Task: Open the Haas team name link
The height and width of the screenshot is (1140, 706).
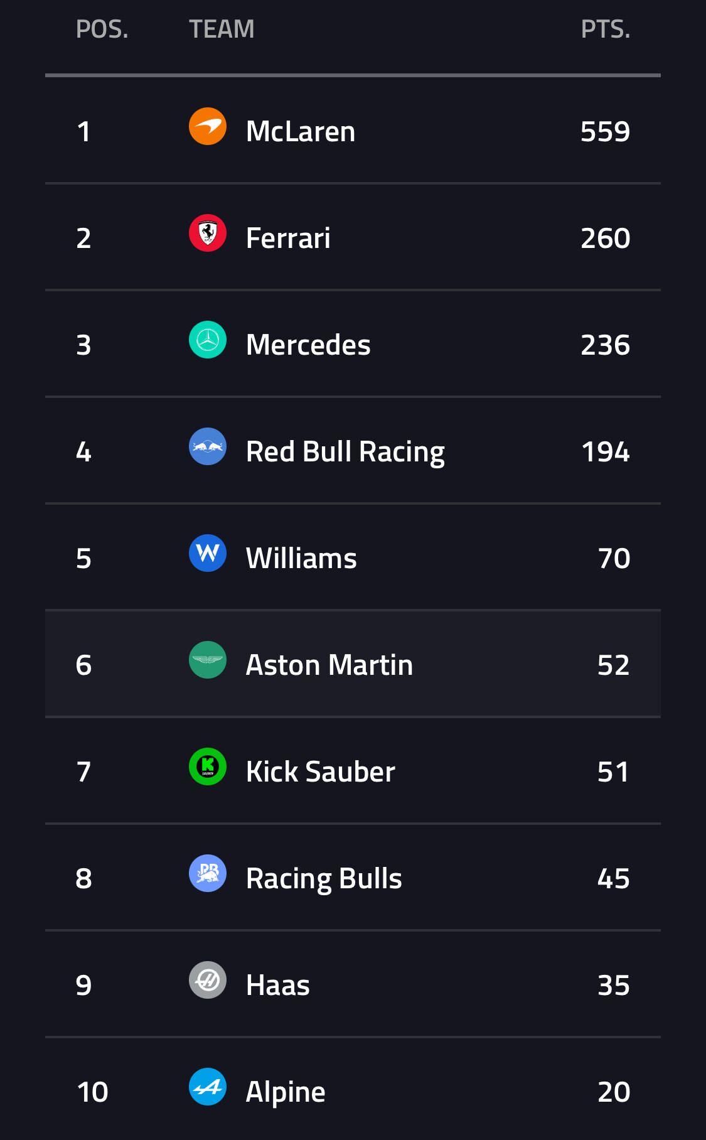Action: coord(278,985)
